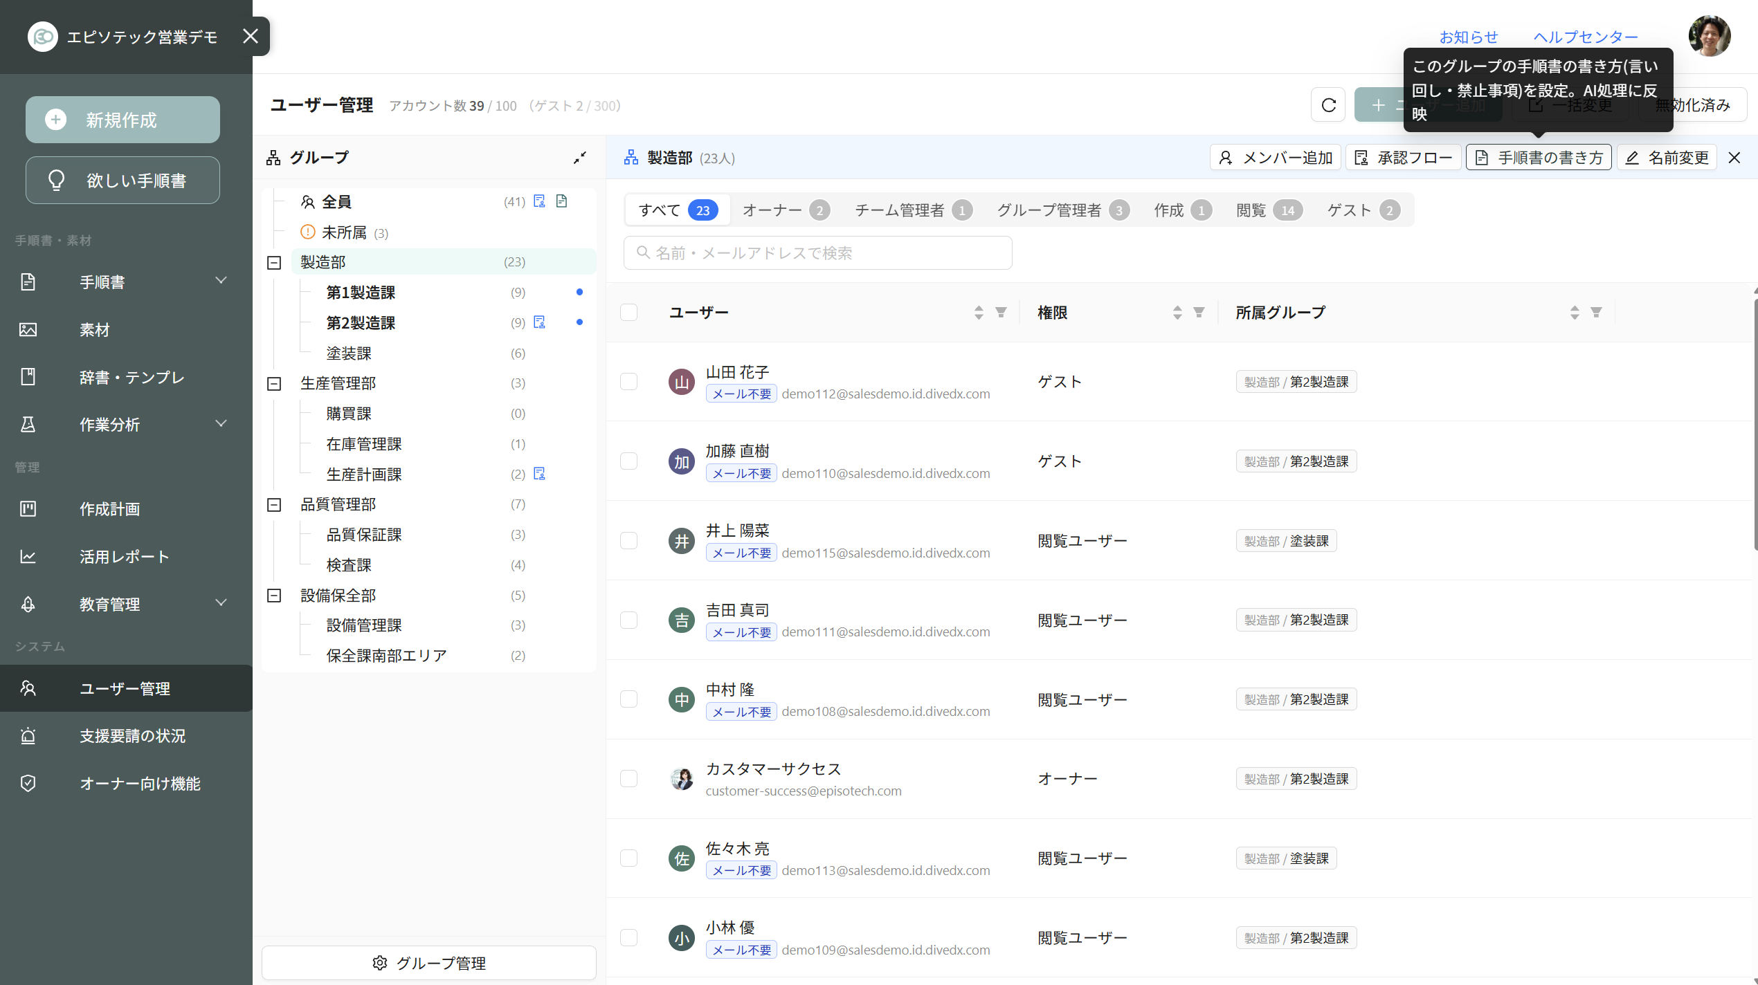
Task: Check the box for 加藤 直樹
Action: 628,461
